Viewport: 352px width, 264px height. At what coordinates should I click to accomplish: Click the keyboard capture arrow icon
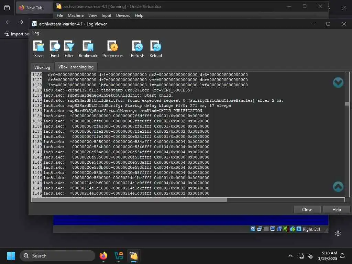pyautogui.click(x=299, y=229)
